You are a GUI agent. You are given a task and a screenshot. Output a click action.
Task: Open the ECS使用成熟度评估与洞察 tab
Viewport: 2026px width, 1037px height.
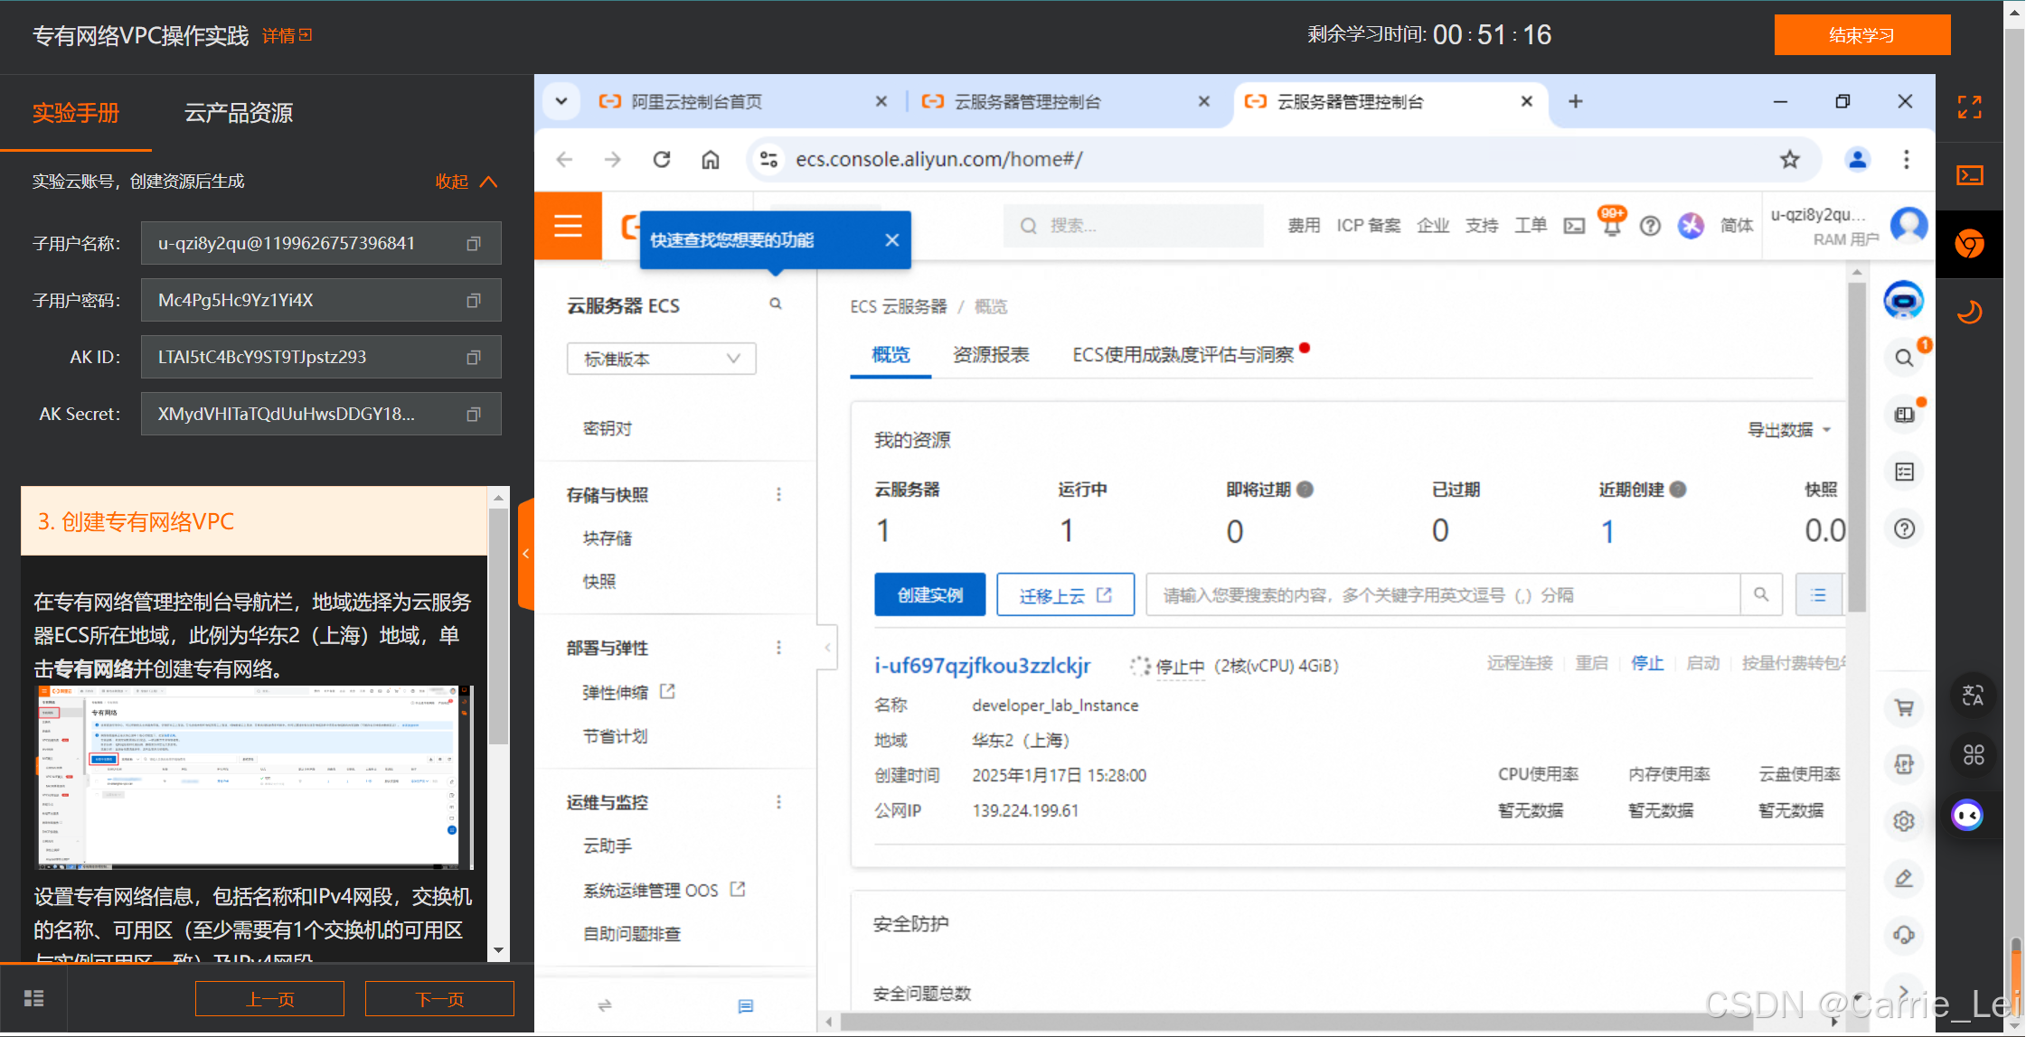click(x=1183, y=355)
